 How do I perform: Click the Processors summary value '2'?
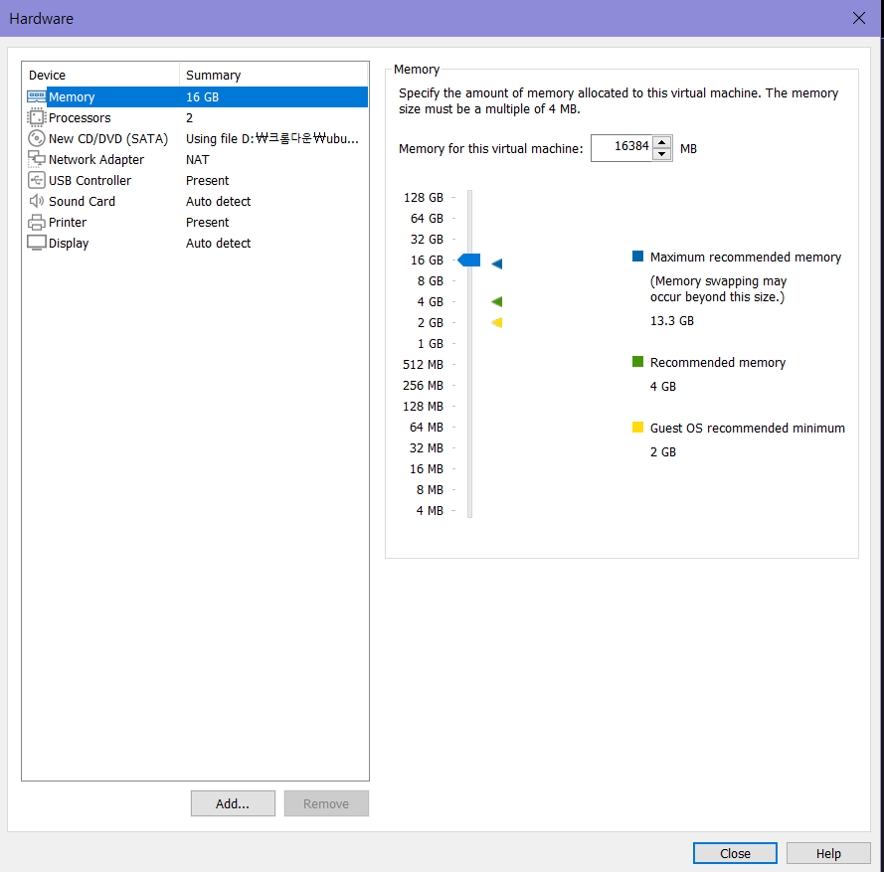coord(189,117)
